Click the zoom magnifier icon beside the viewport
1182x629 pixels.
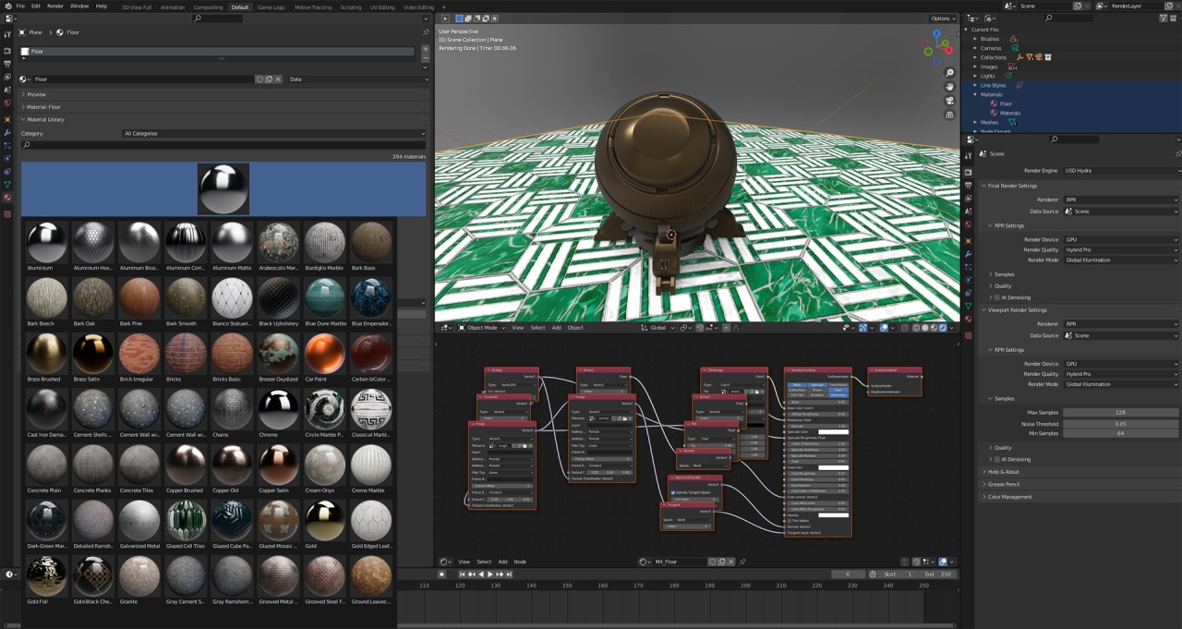(949, 71)
